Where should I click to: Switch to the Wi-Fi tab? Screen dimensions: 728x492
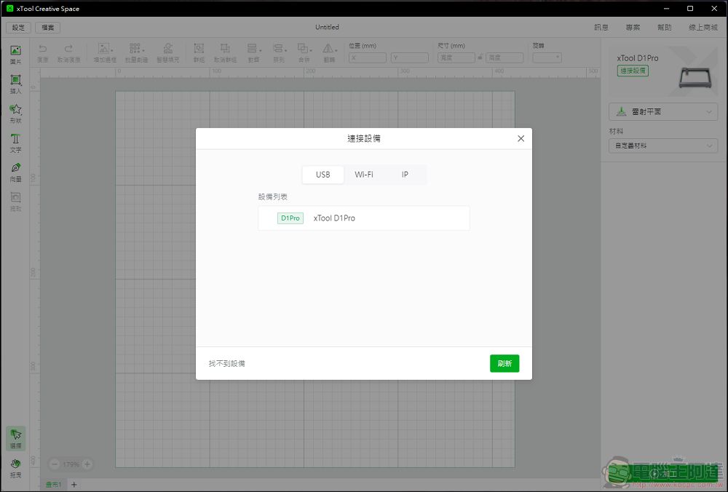pyautogui.click(x=364, y=175)
